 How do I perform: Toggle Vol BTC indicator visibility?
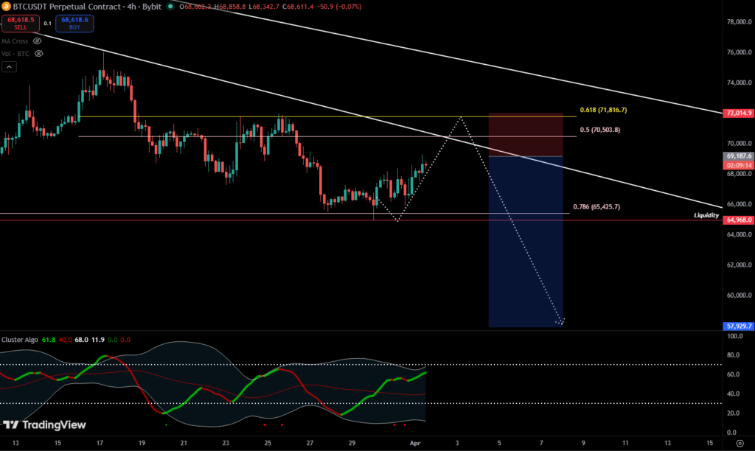tap(37, 54)
